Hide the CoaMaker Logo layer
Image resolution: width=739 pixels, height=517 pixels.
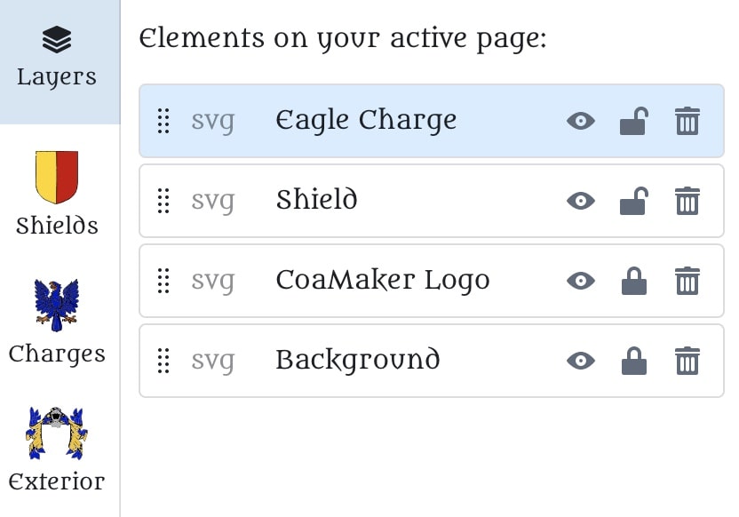(x=581, y=281)
